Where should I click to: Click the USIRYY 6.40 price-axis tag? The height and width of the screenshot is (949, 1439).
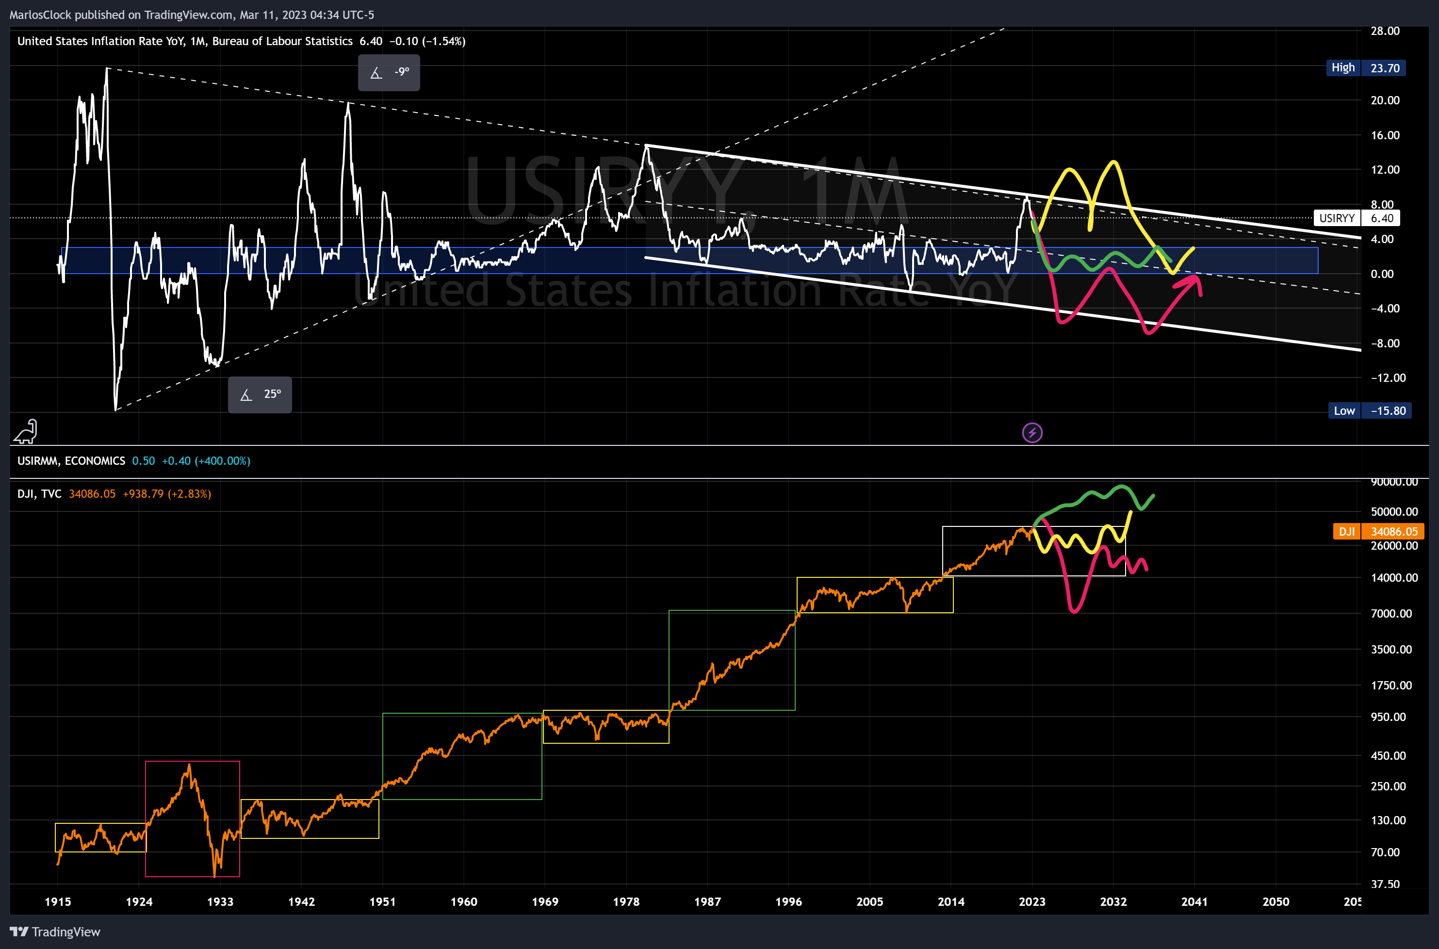[1357, 218]
